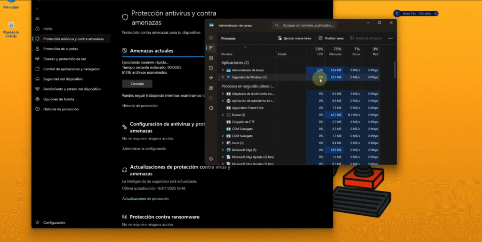Select Protección de cuentas in sidebar
482x242 pixels.
(x=60, y=49)
